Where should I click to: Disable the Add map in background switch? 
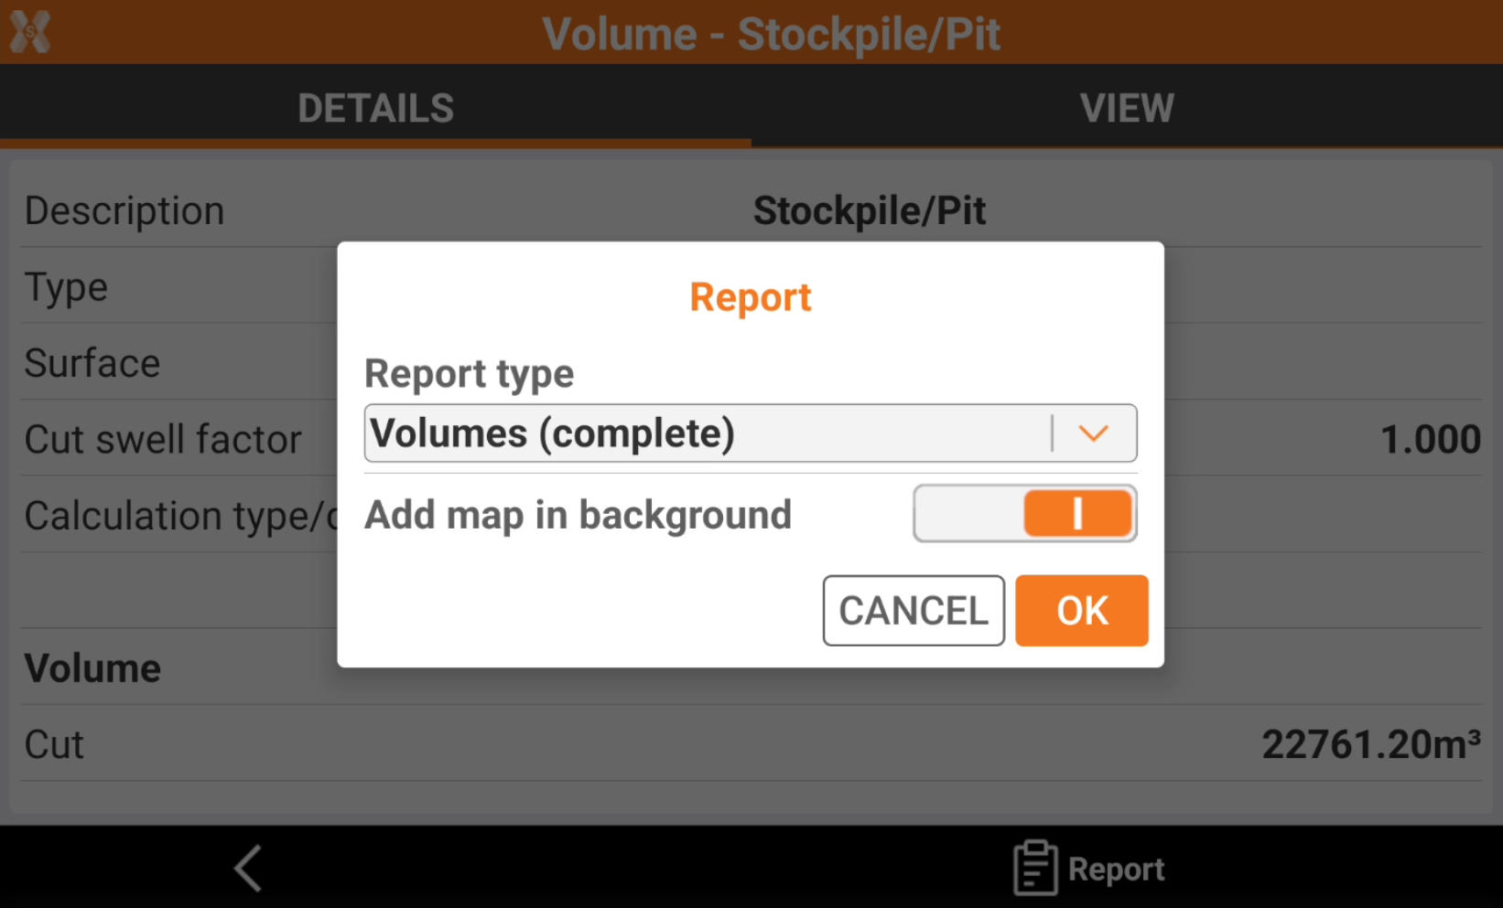(1024, 514)
